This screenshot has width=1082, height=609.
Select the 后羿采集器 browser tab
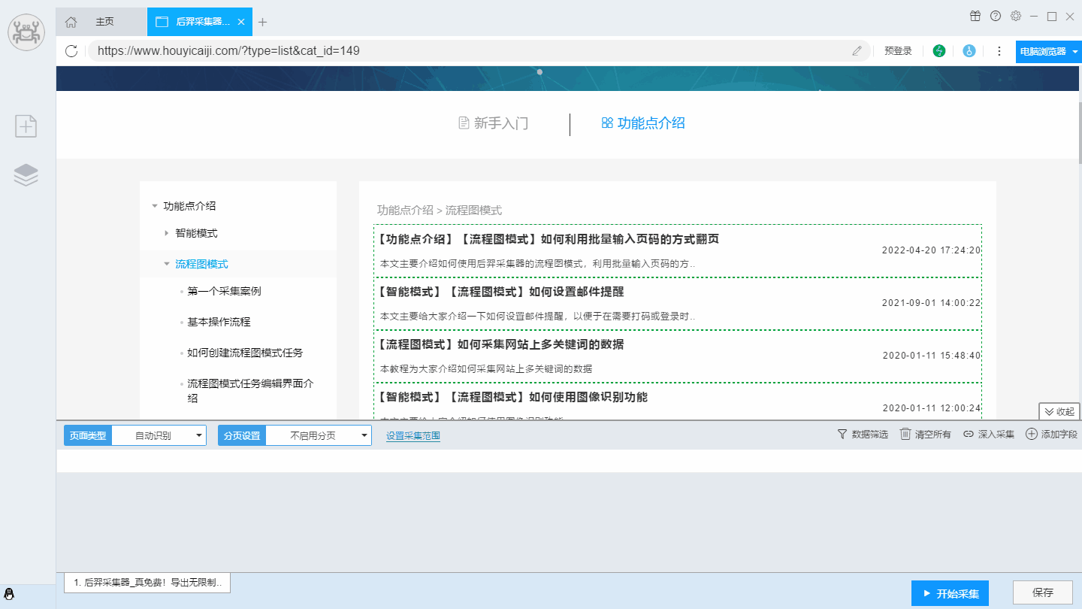tap(200, 22)
